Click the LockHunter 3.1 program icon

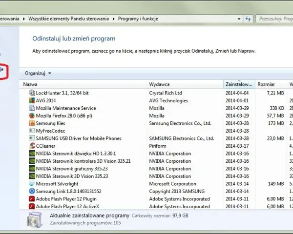(32, 93)
